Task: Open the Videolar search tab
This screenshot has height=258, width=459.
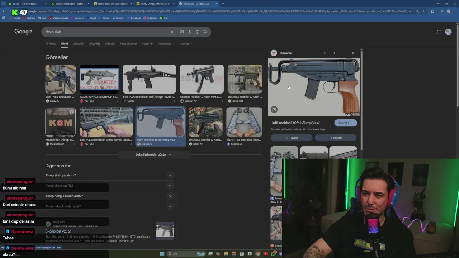Action: (x=110, y=44)
